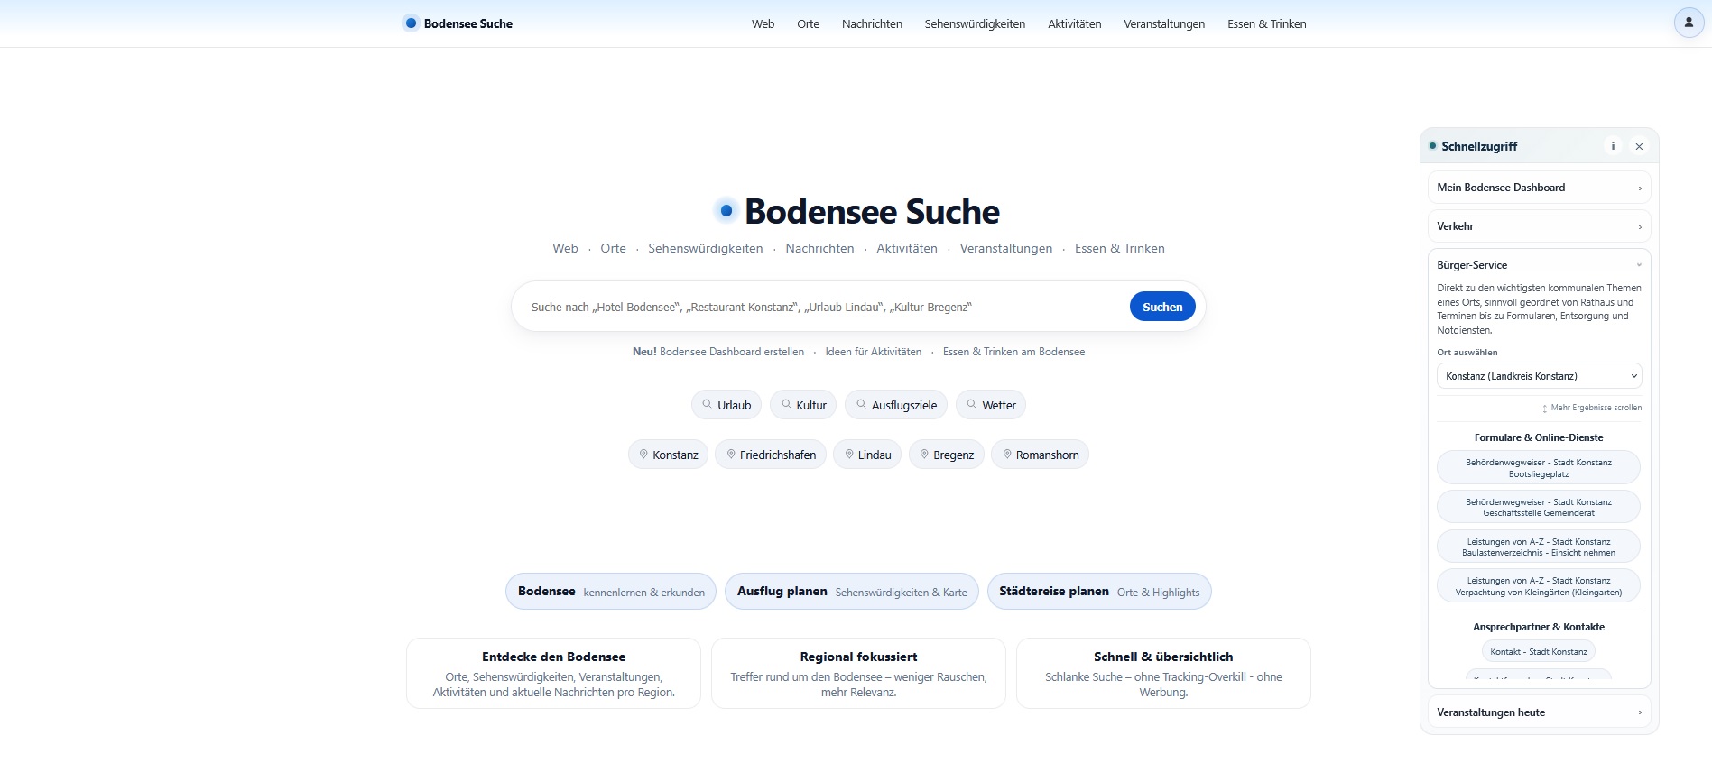Collapse the Bürger-Service section
The height and width of the screenshot is (763, 1712).
(x=1539, y=265)
